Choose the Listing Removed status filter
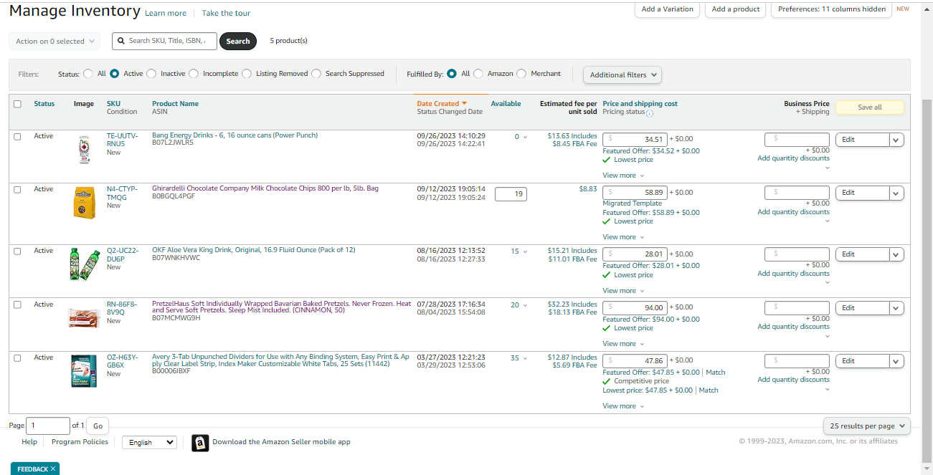 247,73
